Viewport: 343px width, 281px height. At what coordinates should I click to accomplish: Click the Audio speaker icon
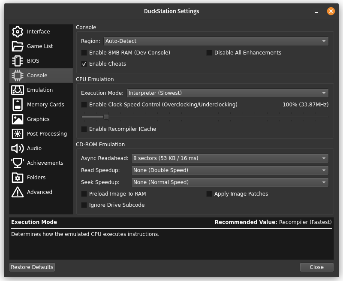(x=18, y=148)
